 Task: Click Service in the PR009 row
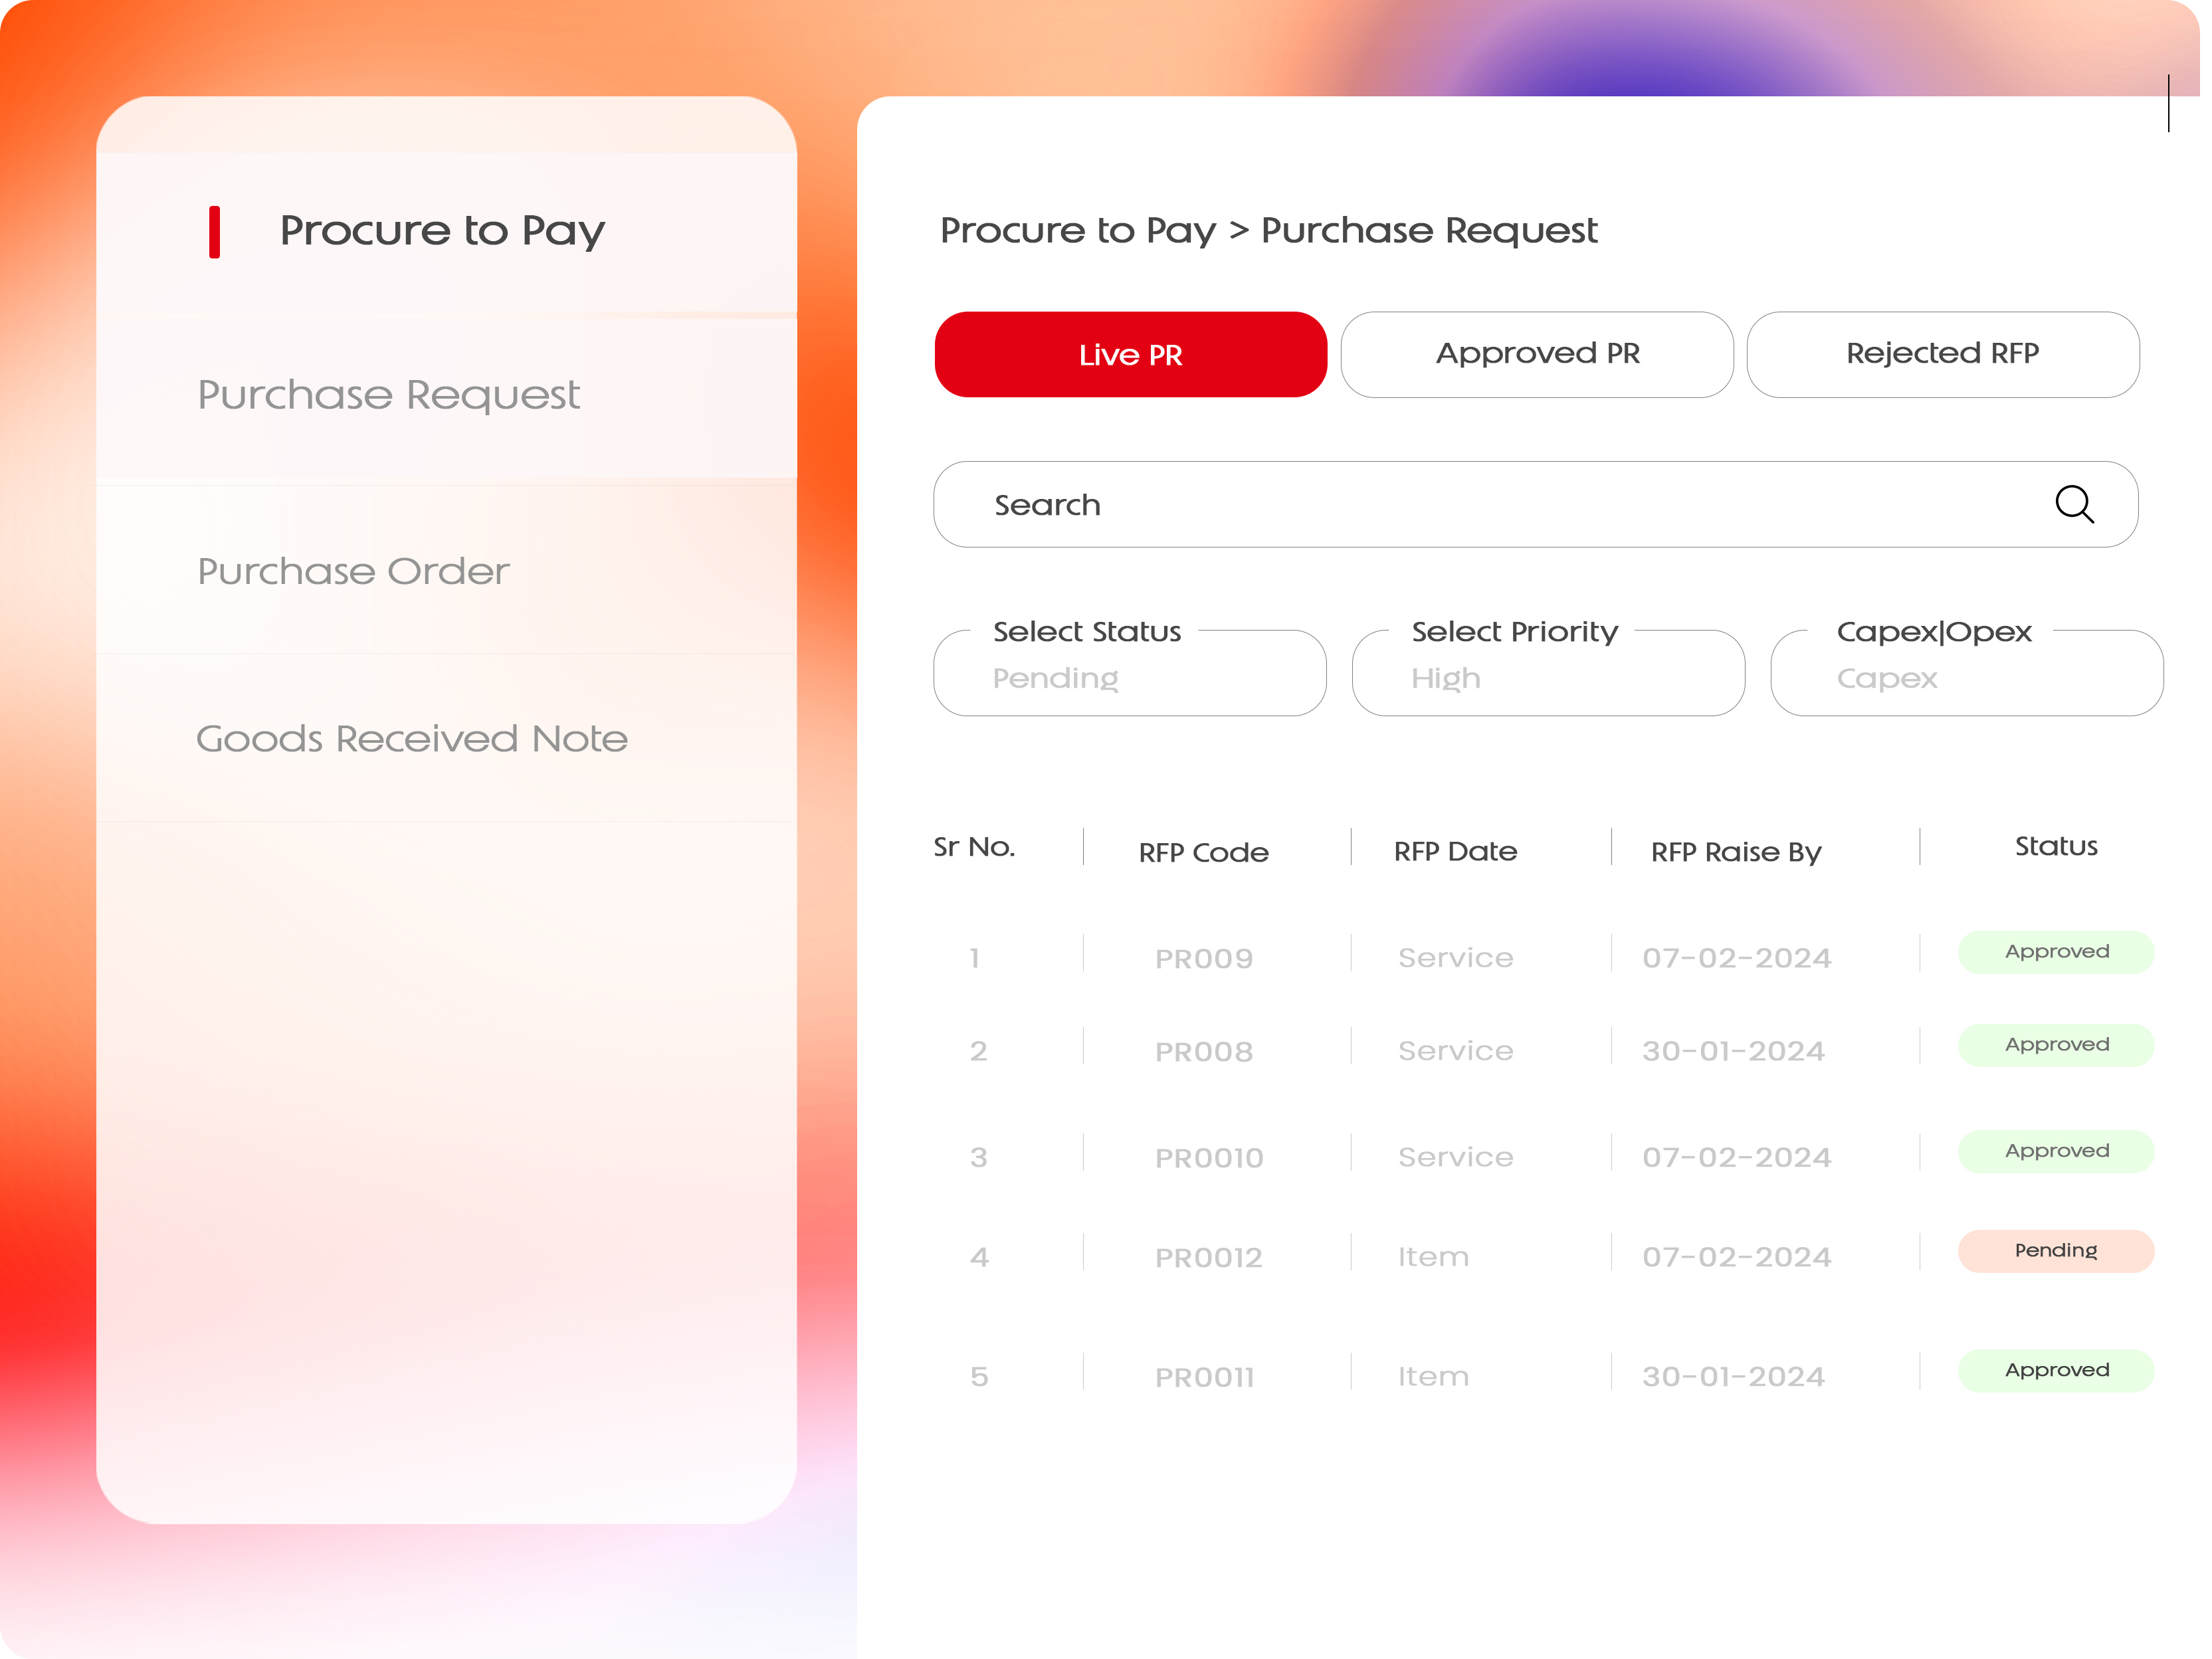(1455, 957)
